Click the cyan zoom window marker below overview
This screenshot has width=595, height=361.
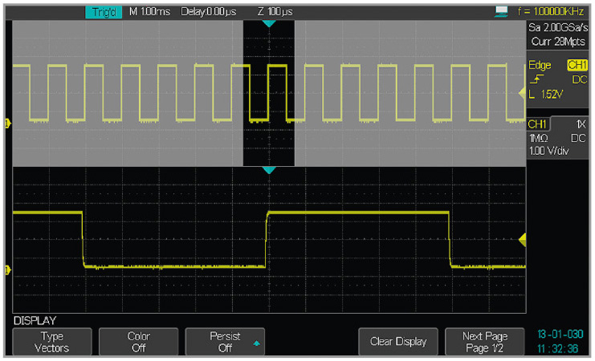coord(269,170)
